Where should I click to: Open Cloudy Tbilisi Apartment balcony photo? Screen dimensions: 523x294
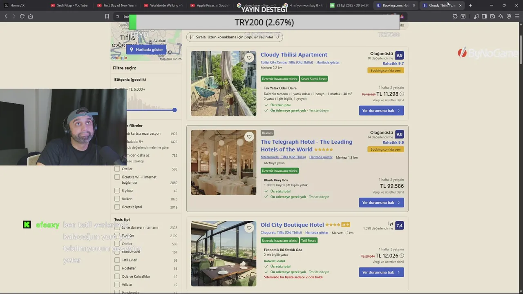(x=224, y=84)
